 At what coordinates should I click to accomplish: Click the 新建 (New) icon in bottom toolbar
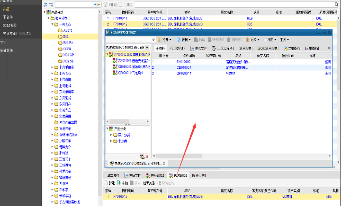click(x=110, y=183)
